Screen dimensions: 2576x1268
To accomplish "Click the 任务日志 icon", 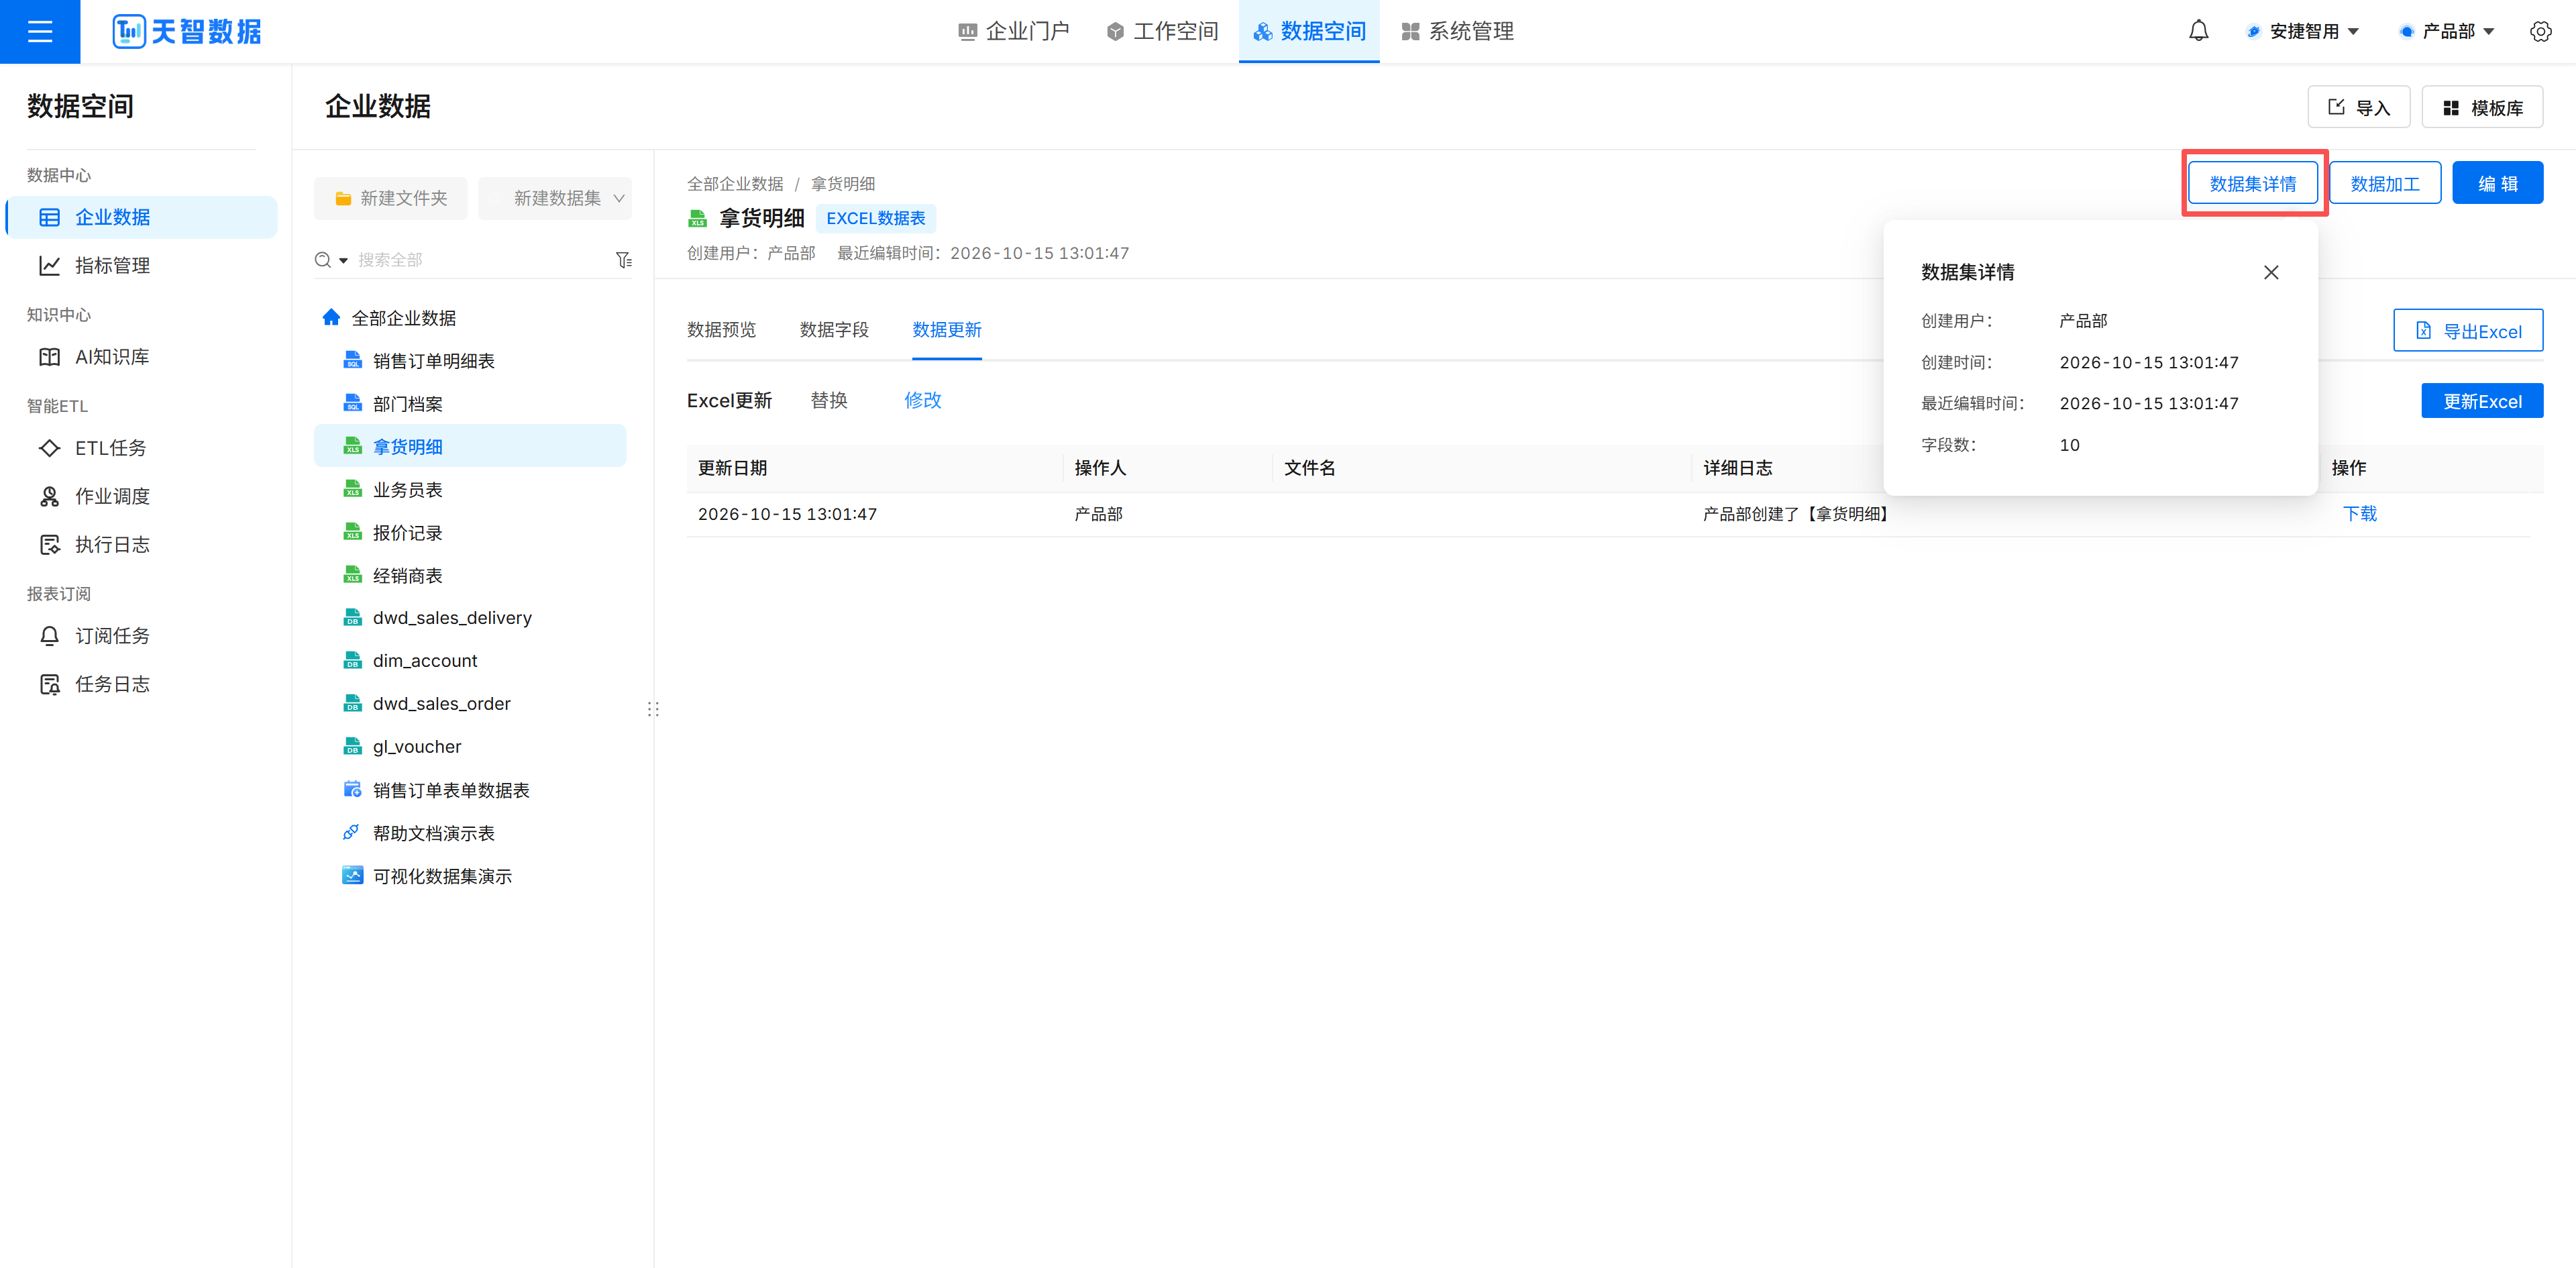I will pyautogui.click(x=49, y=684).
